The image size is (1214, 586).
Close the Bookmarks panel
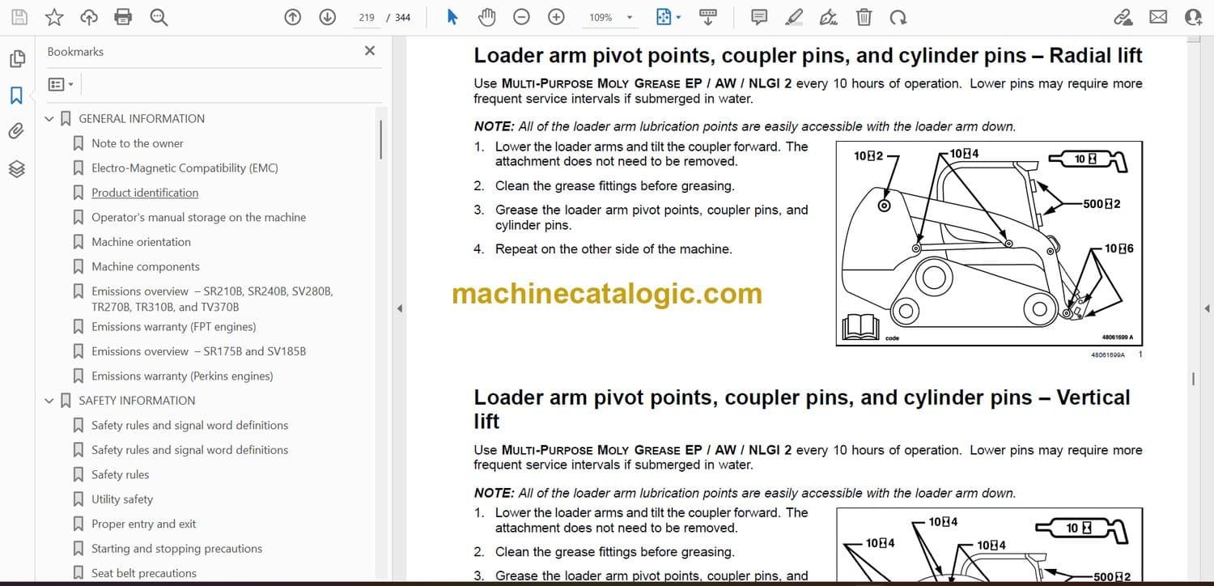tap(370, 51)
